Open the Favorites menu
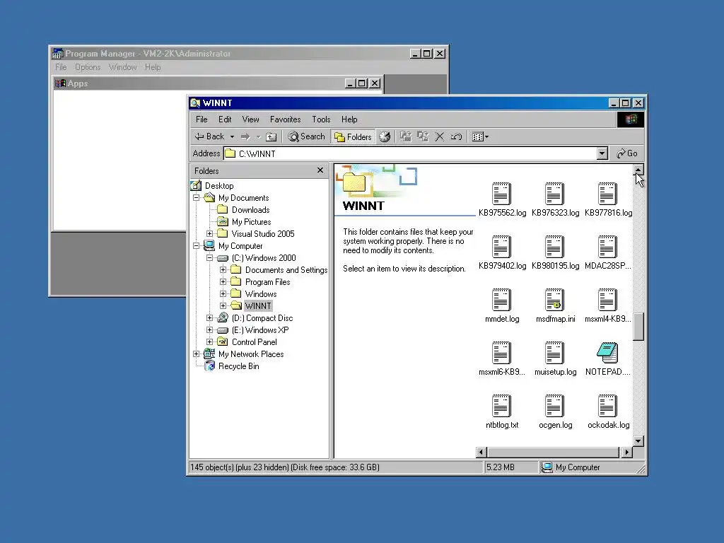Image resolution: width=724 pixels, height=543 pixels. click(x=286, y=119)
